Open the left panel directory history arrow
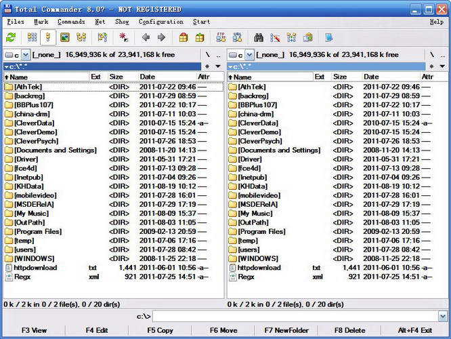451x339 pixels. click(x=218, y=66)
